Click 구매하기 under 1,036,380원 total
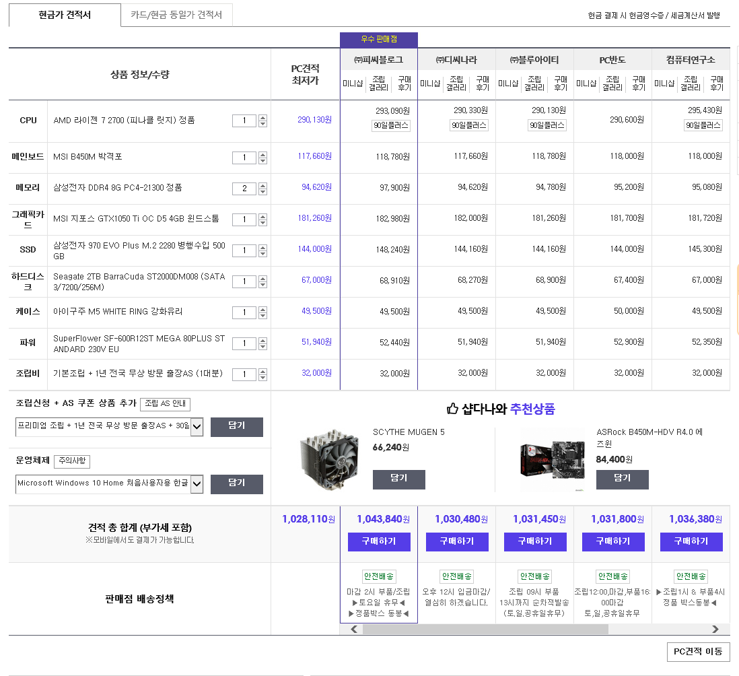739x676 pixels. click(x=691, y=541)
